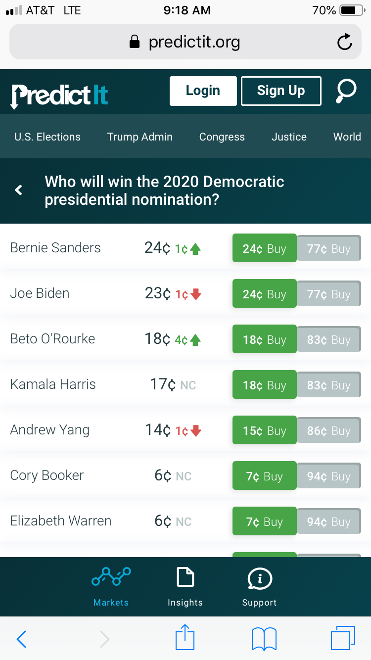Open the Markets section icon
371x660 pixels.
tap(111, 577)
